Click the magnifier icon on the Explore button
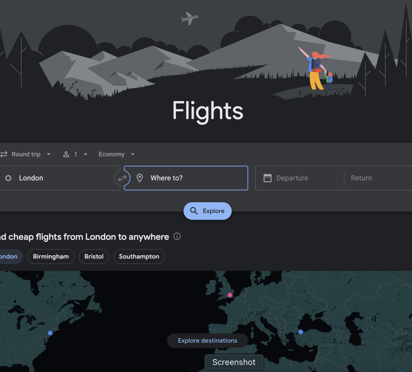Image resolution: width=412 pixels, height=372 pixels. (x=194, y=211)
